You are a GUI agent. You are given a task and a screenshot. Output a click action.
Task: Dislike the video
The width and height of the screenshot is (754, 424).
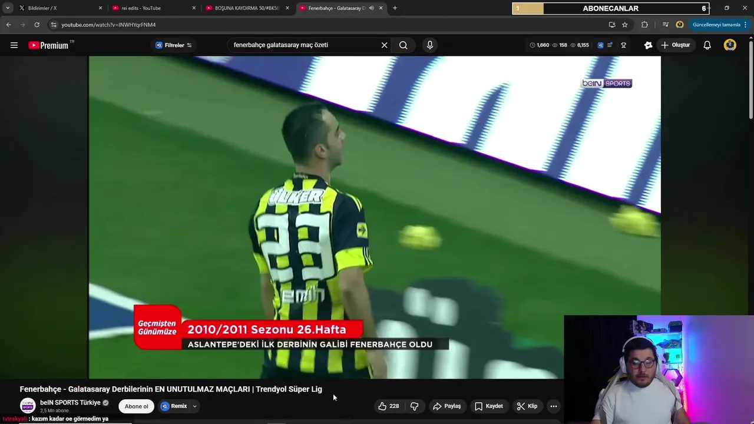tap(415, 406)
